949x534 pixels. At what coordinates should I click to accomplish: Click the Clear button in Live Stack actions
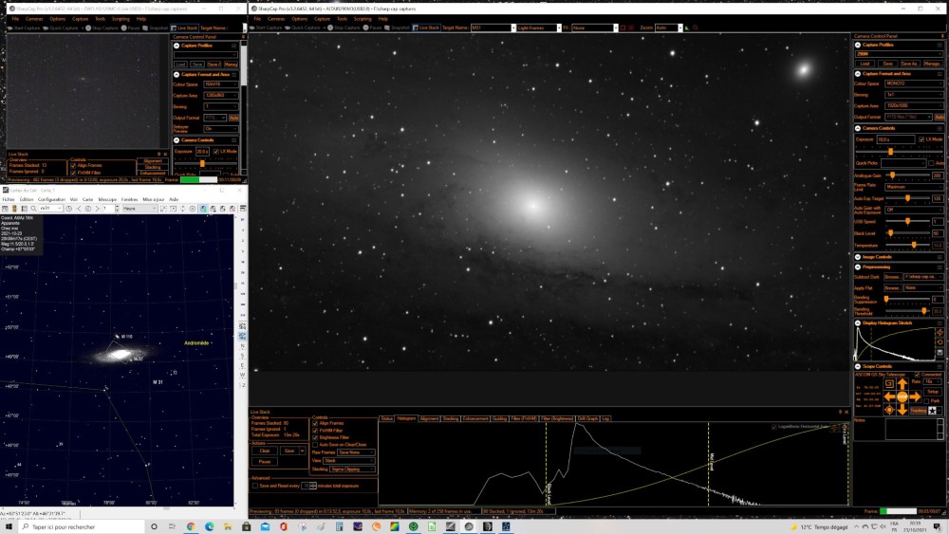[265, 451]
